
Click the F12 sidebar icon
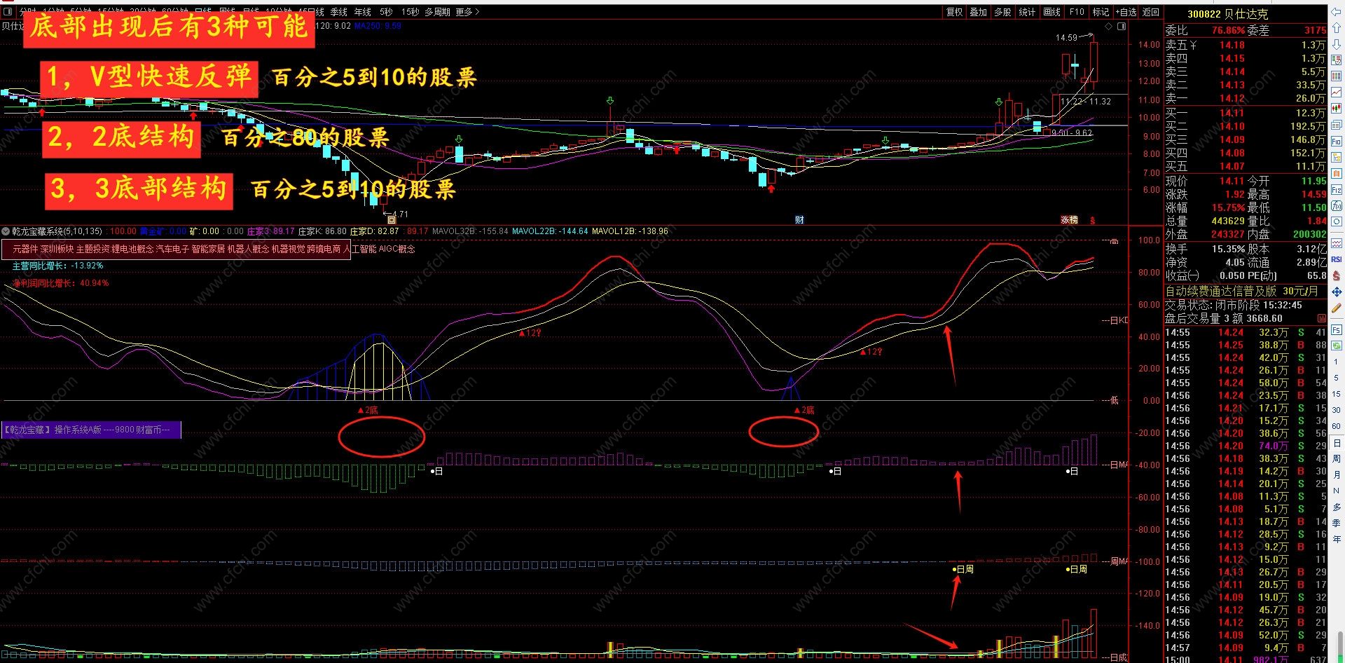(1337, 190)
